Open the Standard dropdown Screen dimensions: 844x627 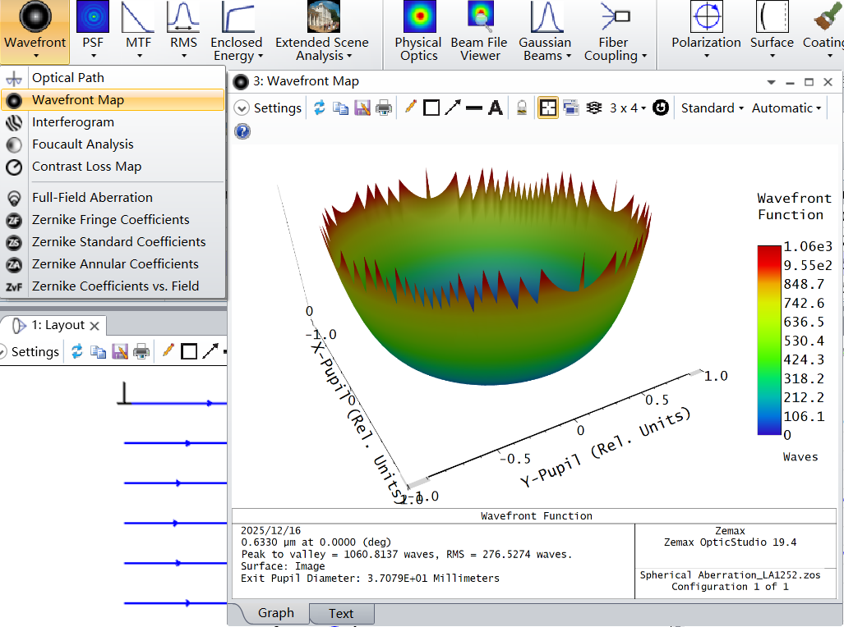tap(713, 108)
